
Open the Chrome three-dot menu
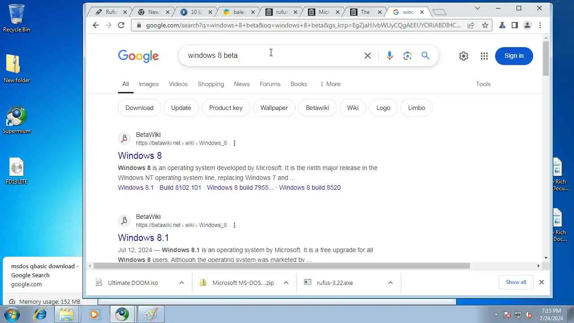pos(540,25)
